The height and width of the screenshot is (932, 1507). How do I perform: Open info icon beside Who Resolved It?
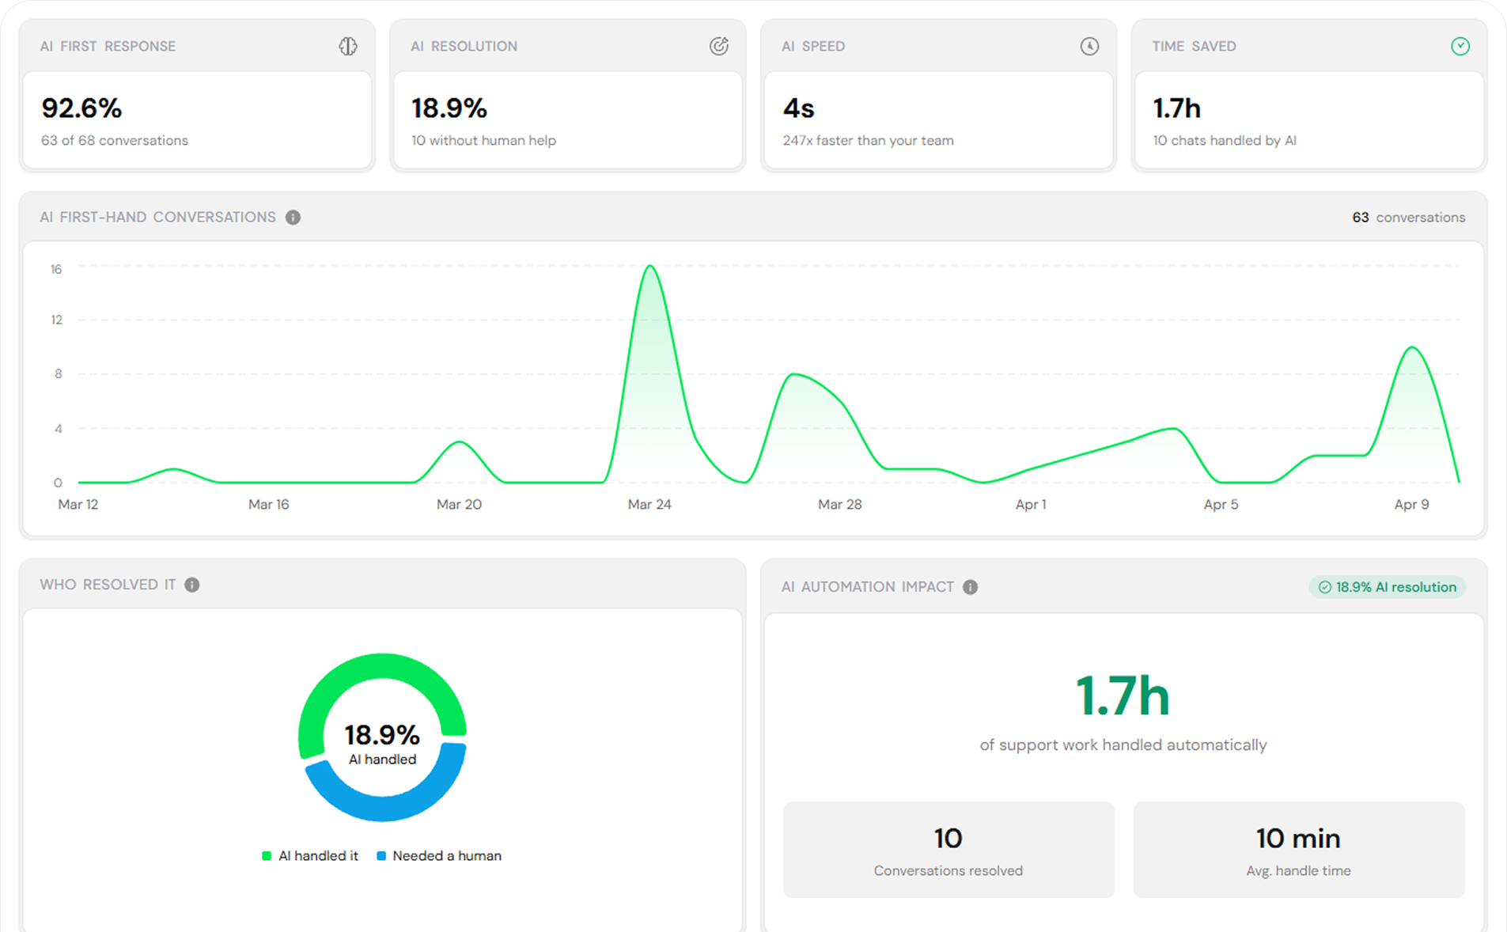click(x=192, y=585)
